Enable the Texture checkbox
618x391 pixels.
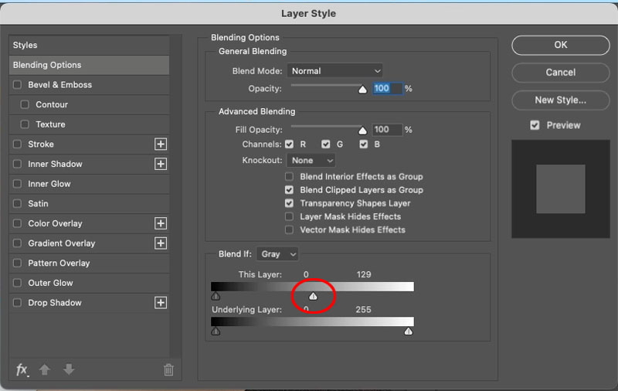25,124
